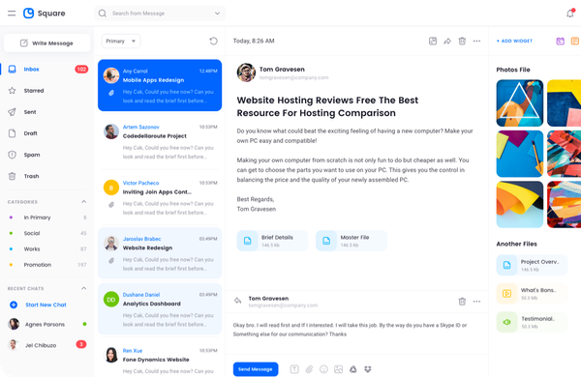Open the What's Bons.. video file
The image size is (581, 377).
[x=532, y=294]
